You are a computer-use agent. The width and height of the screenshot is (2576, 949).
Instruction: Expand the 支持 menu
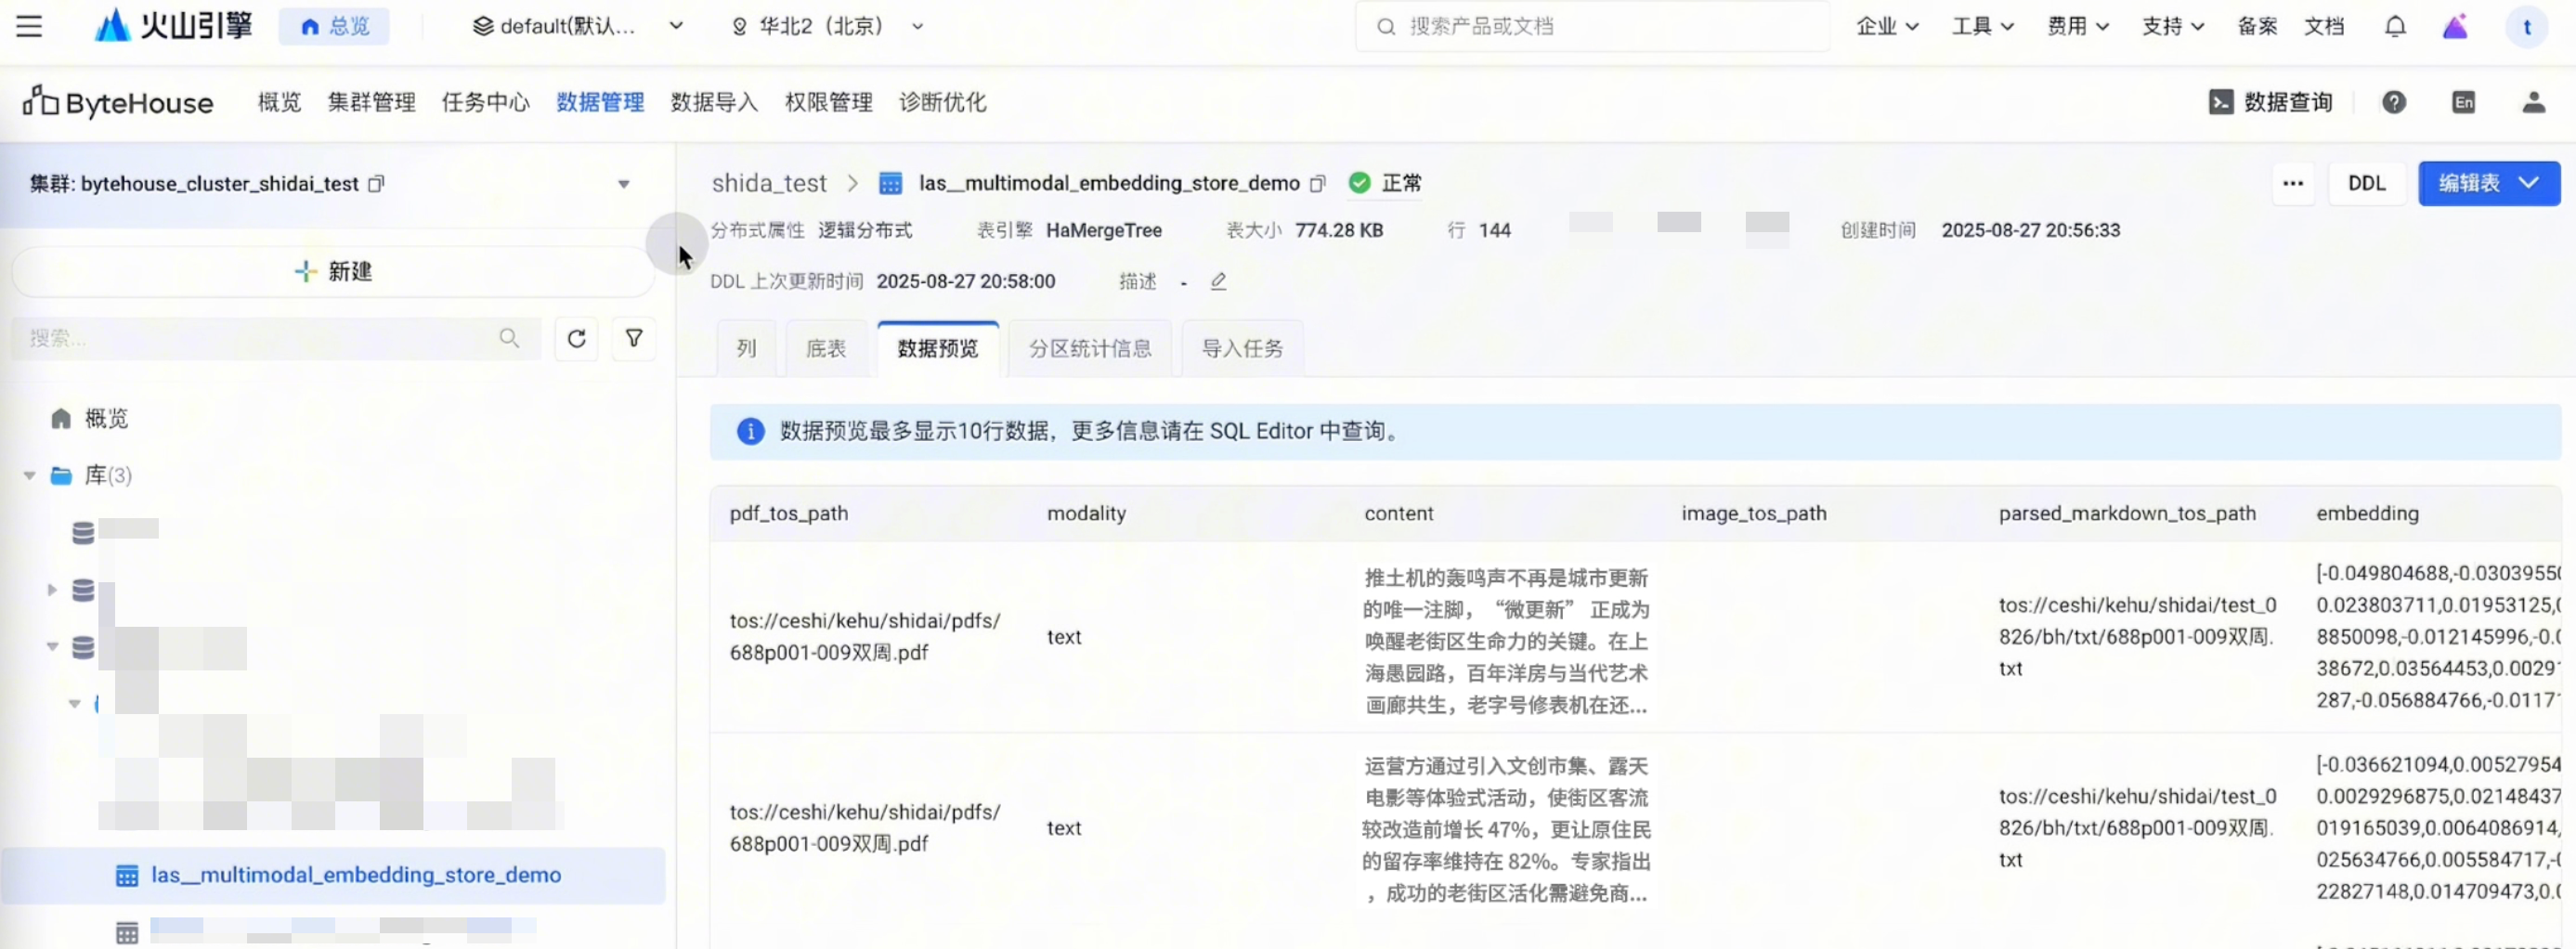tap(2172, 26)
